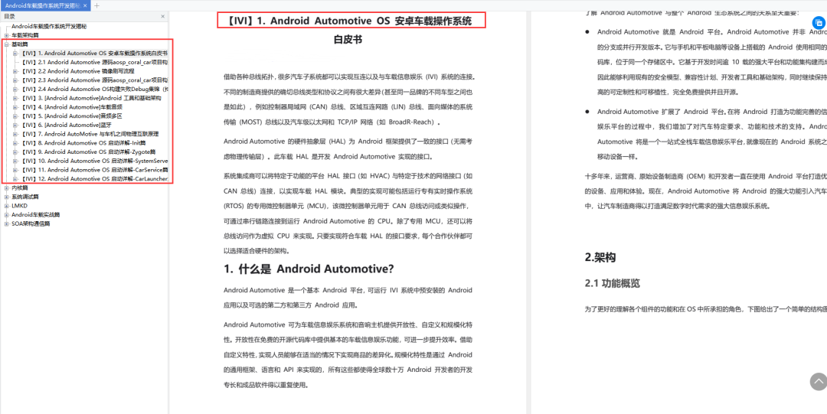
Task: Go to 【IVI】10. 启动详解-SystemServer entry
Action: point(93,161)
